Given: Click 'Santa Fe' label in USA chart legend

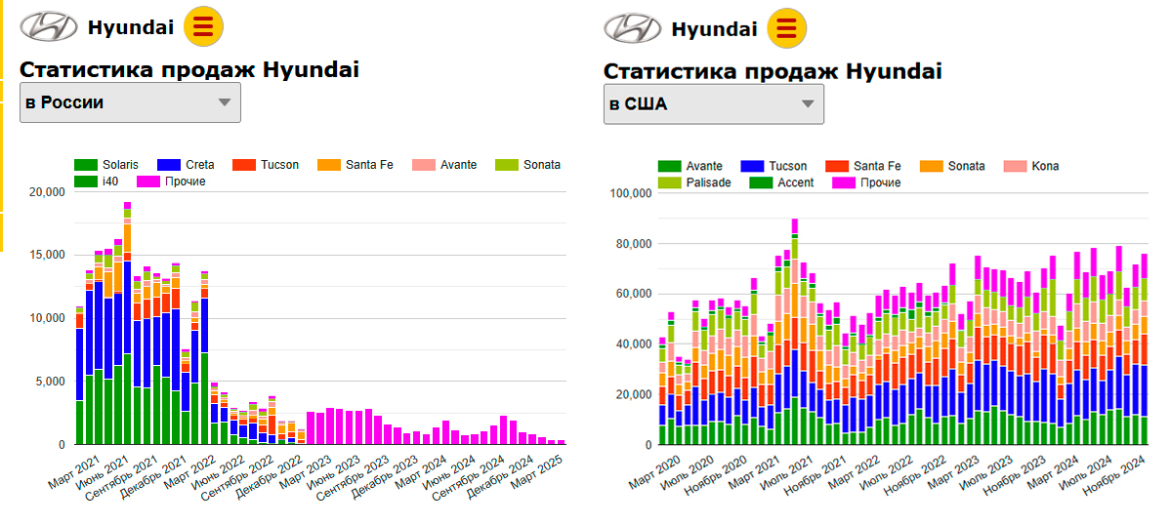Looking at the screenshot, I should click(879, 166).
